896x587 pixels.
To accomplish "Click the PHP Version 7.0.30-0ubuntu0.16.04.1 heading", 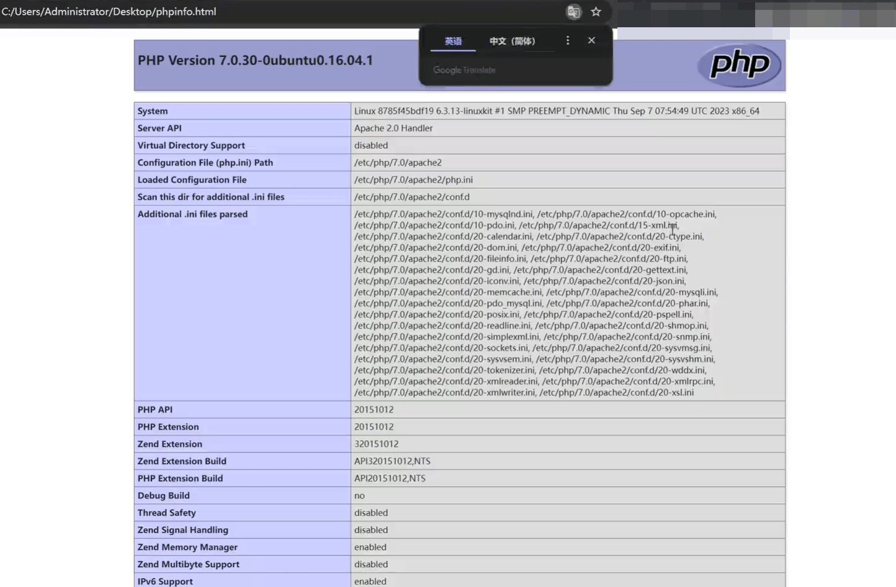I will pos(255,60).
